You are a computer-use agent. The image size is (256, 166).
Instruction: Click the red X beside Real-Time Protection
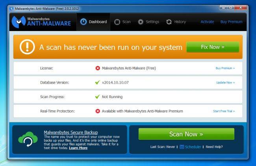[98, 111]
